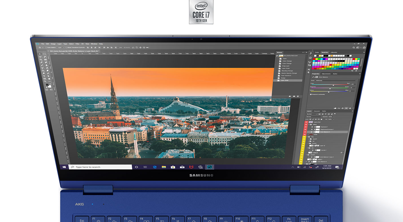The width and height of the screenshot is (403, 222).
Task: Open Photoshop from the Windows taskbar
Action: coord(210,167)
